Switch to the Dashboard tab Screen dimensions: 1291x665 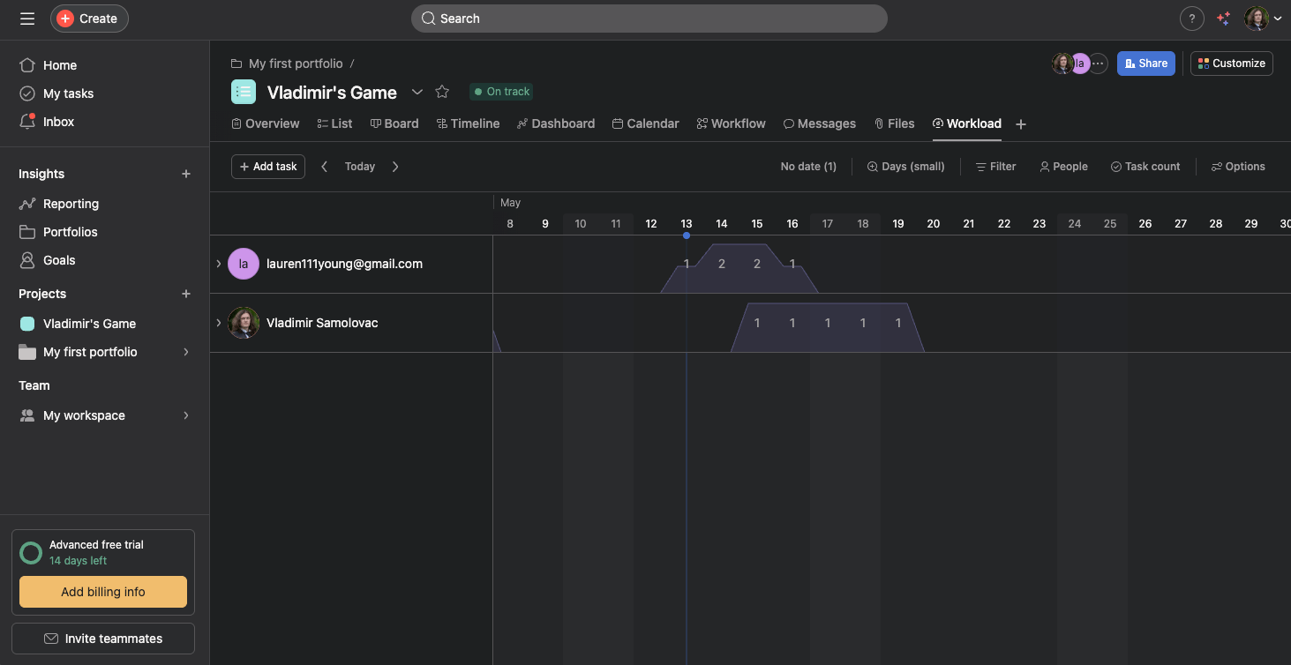pos(556,123)
